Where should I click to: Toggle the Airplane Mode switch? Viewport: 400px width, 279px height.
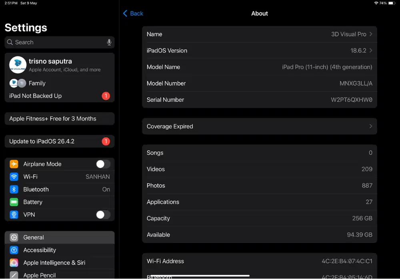click(x=103, y=164)
